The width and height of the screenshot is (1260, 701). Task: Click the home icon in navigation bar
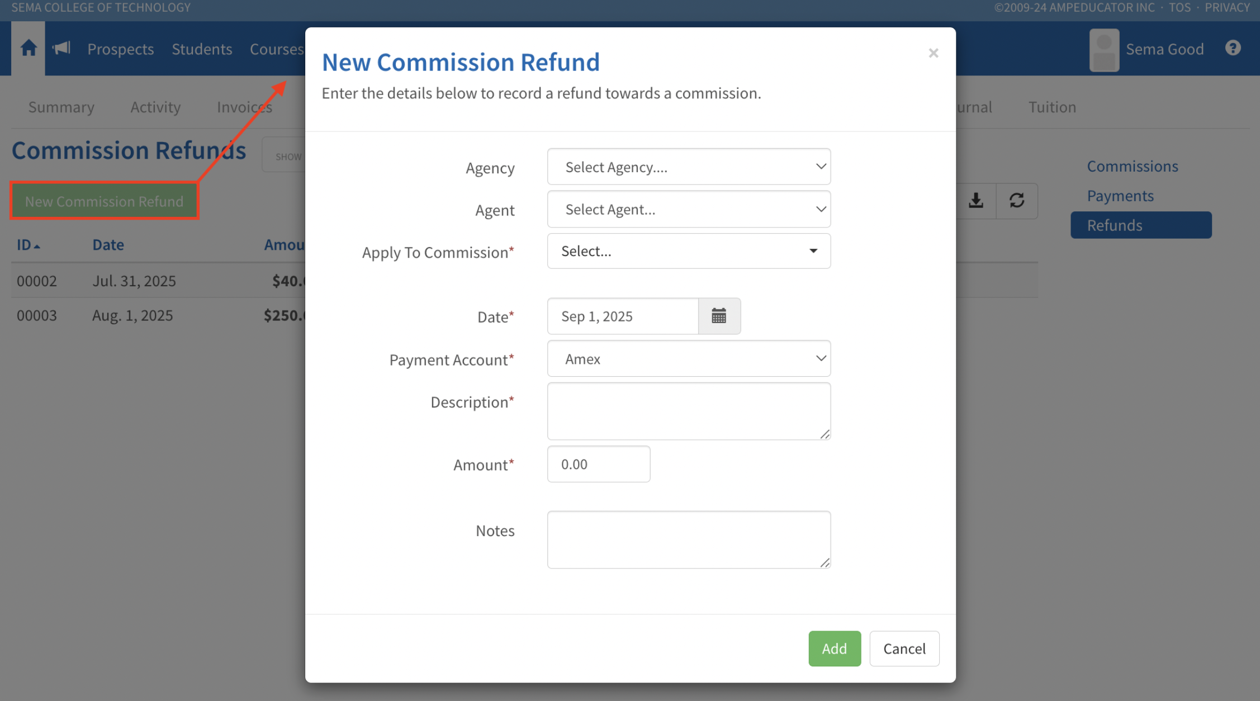[x=29, y=49]
